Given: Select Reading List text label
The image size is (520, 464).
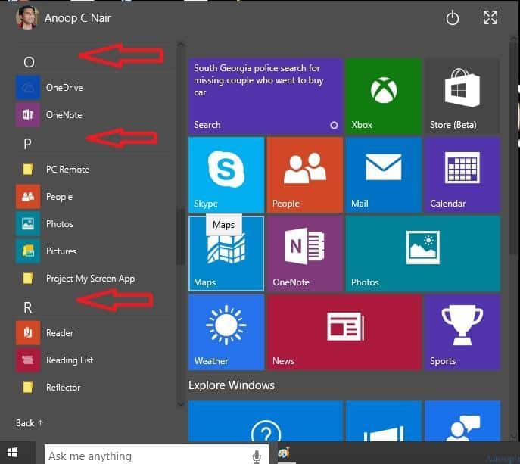Looking at the screenshot, I should pyautogui.click(x=70, y=360).
